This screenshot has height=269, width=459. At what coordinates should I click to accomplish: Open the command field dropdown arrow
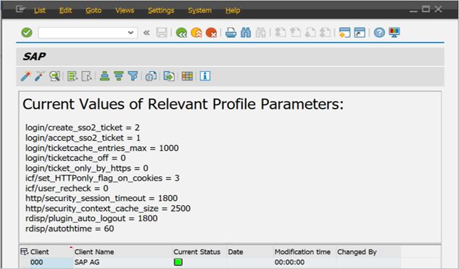pyautogui.click(x=131, y=33)
